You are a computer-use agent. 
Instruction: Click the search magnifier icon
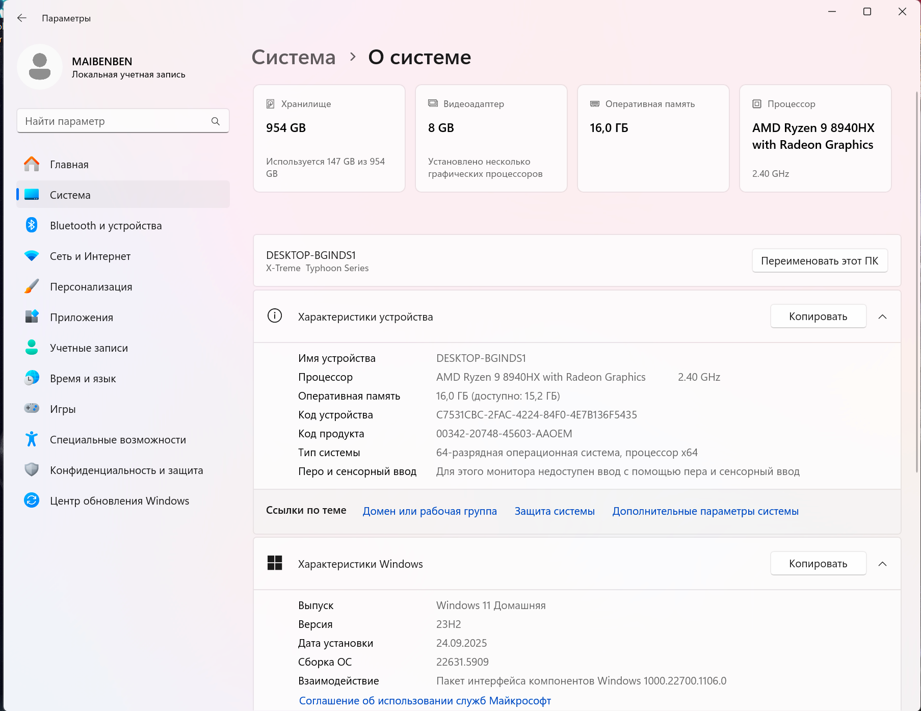216,121
